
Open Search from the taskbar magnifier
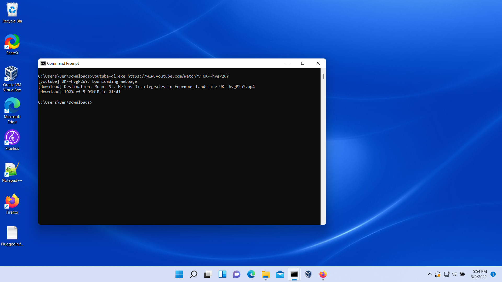coord(193,274)
